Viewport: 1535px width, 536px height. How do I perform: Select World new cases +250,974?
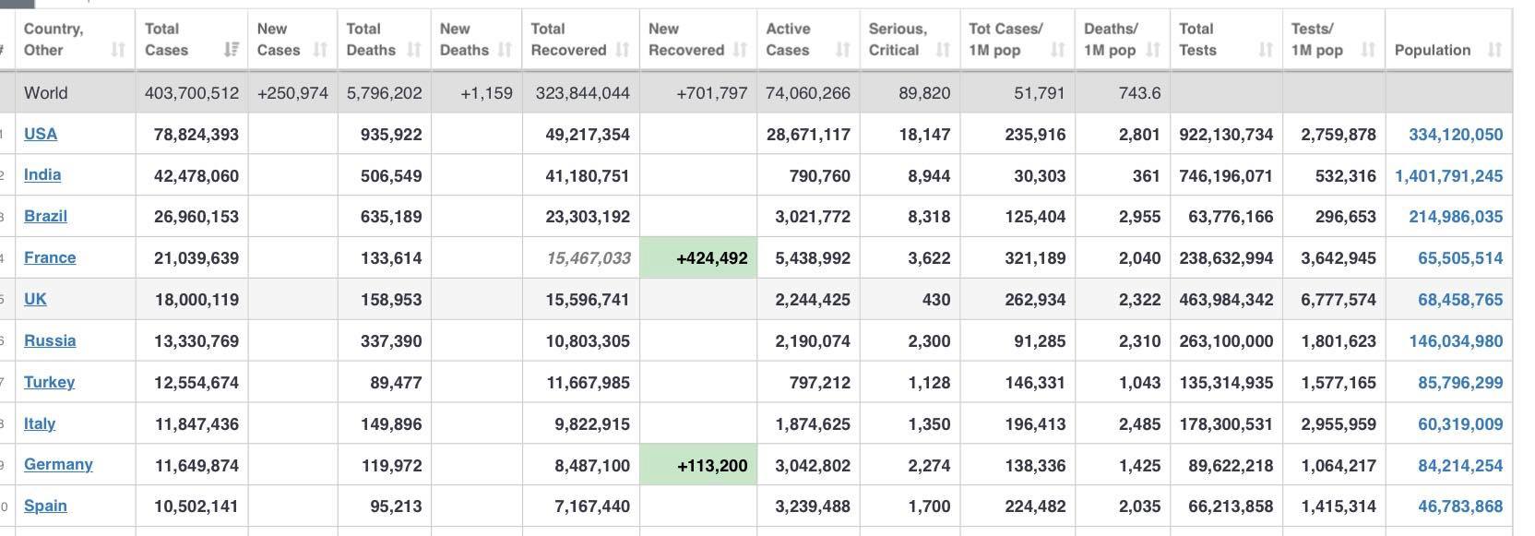(292, 93)
